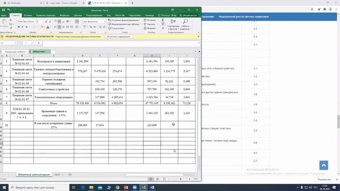The image size is (340, 191).
Task: Increase the font size with the large A icon
Action: pos(46,21)
